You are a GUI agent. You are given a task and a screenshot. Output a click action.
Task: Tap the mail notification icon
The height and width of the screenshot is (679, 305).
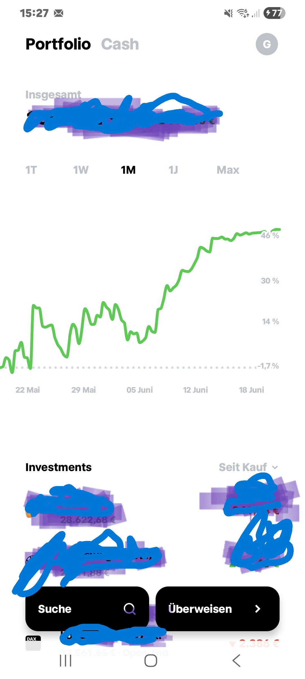59,13
